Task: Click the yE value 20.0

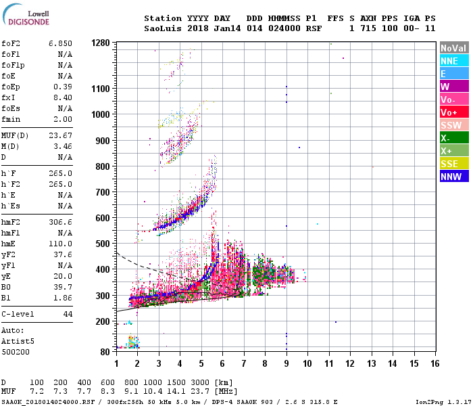Action: tap(63, 276)
